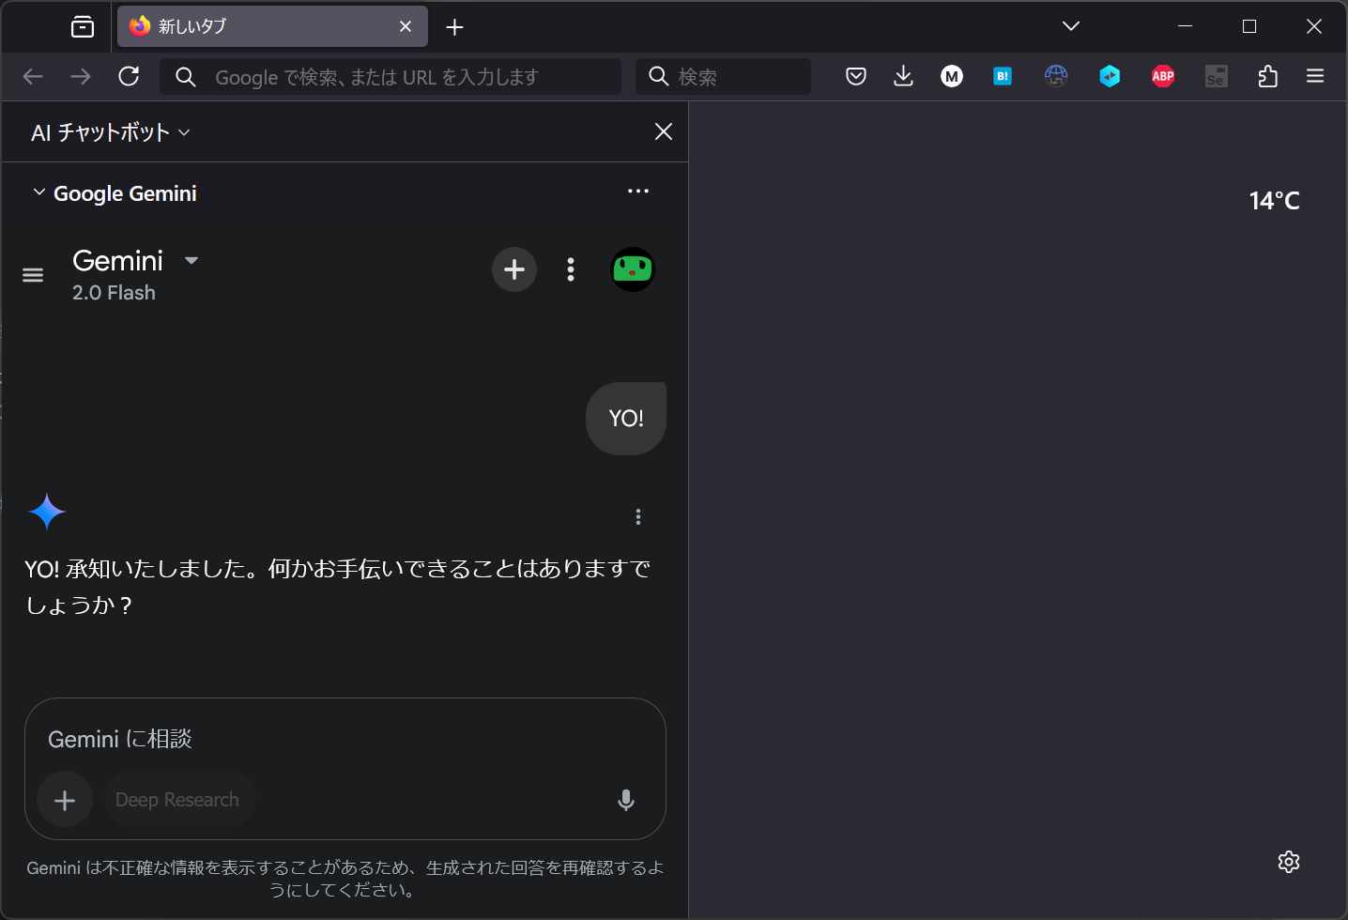Click the Gemini disclaimer text
Image resolution: width=1348 pixels, height=920 pixels.
coord(345,879)
